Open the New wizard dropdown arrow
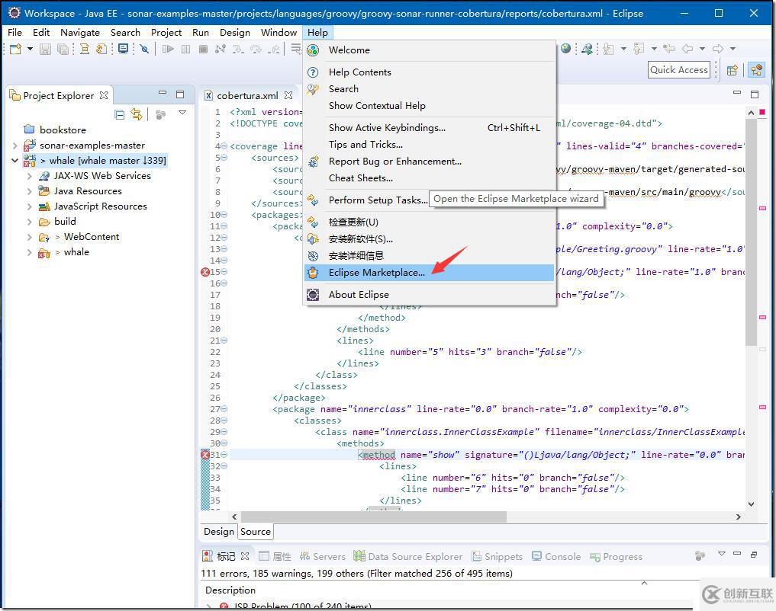Image resolution: width=776 pixels, height=611 pixels. click(x=30, y=49)
